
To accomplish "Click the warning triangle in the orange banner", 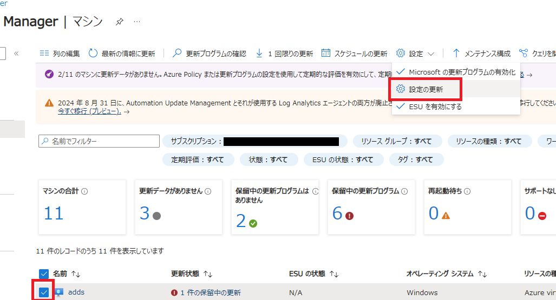I will click(49, 103).
